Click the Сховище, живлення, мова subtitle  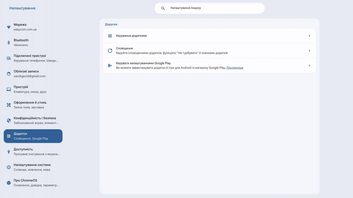point(32,170)
